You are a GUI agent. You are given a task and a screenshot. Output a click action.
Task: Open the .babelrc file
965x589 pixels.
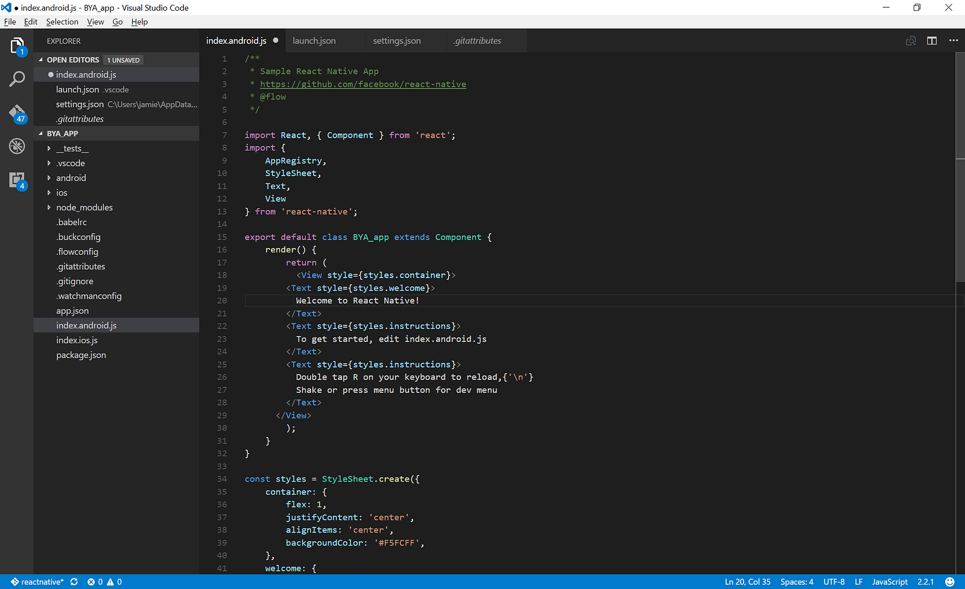(116, 222)
